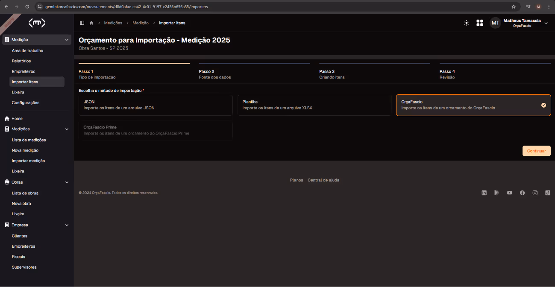Image resolution: width=555 pixels, height=287 pixels.
Task: Open the Facebook footer icon
Action: coord(522,193)
